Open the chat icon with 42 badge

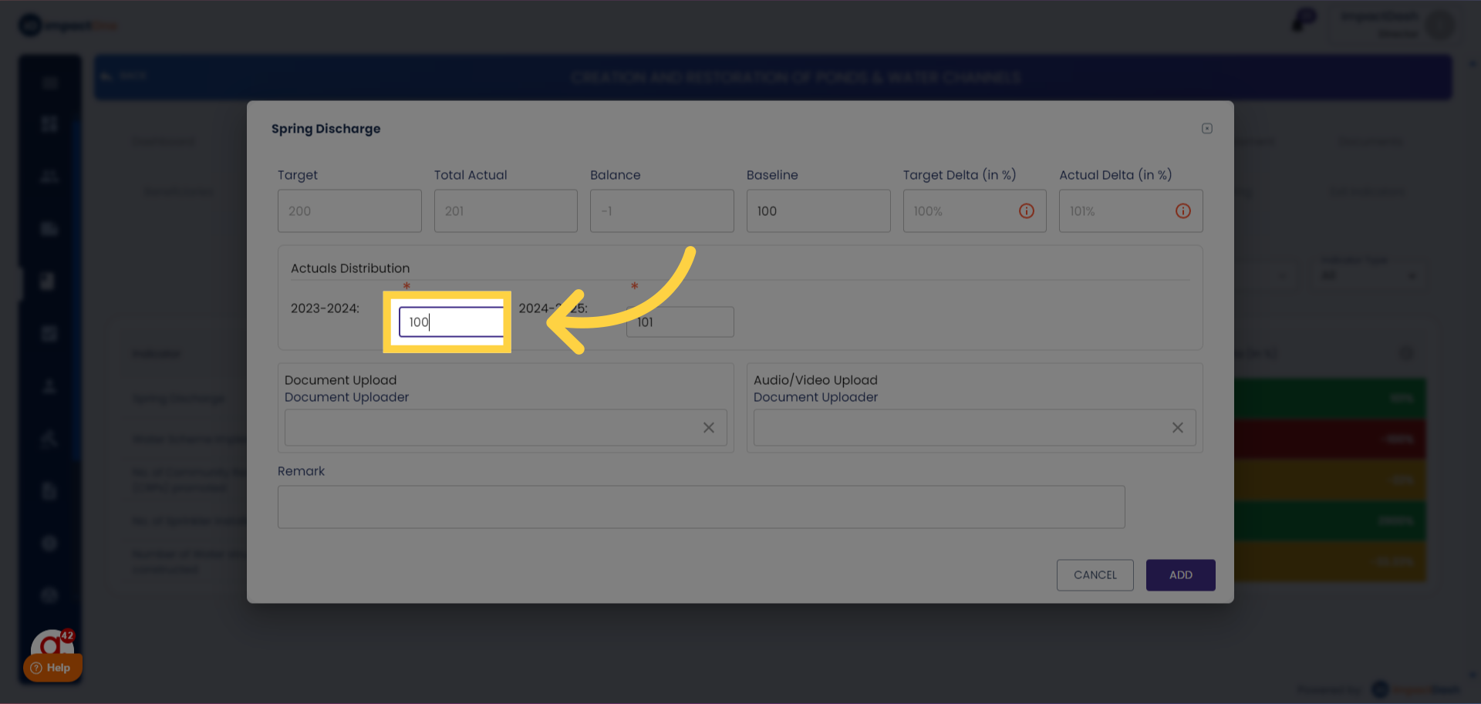coord(52,642)
